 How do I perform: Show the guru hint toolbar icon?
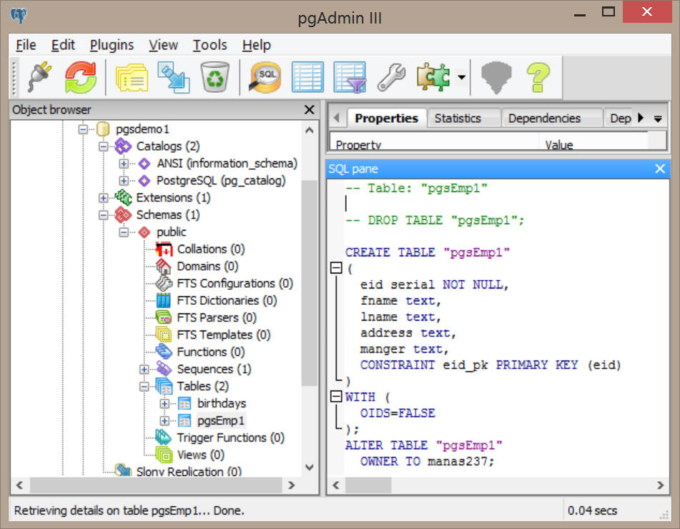click(496, 78)
